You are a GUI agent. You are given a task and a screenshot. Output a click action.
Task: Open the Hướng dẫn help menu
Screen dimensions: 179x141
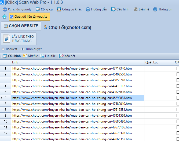click(96, 9)
